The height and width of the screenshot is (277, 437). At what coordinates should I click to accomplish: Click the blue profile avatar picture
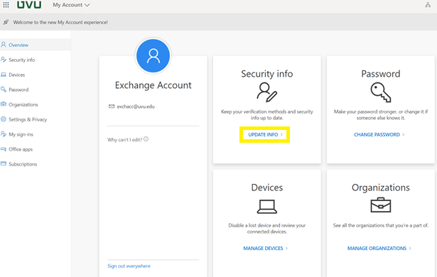pyautogui.click(x=153, y=55)
